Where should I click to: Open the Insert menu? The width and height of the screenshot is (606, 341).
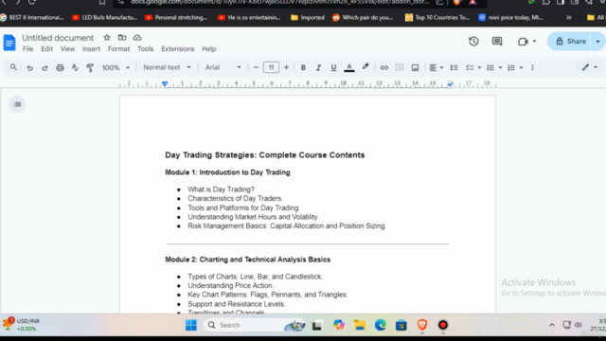pos(91,48)
